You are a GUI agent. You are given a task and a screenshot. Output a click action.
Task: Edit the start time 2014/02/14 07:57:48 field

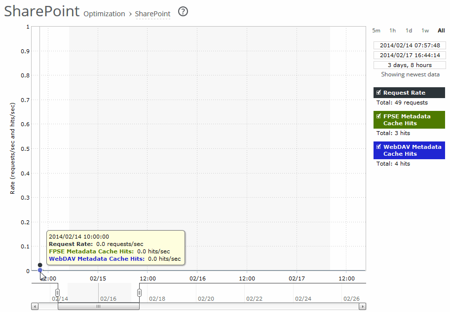tap(410, 45)
